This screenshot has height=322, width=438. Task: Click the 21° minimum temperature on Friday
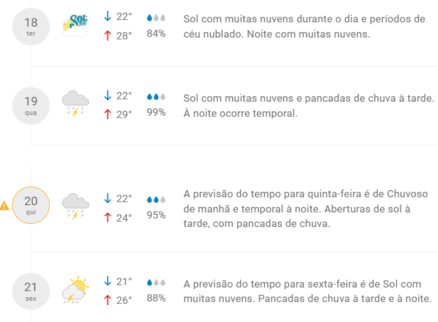point(124,281)
